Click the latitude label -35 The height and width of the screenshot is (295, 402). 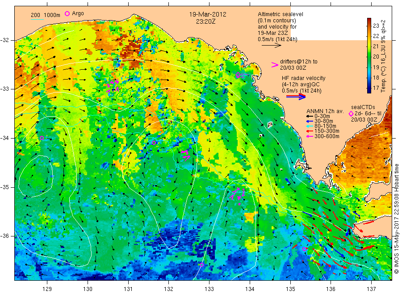4,187
